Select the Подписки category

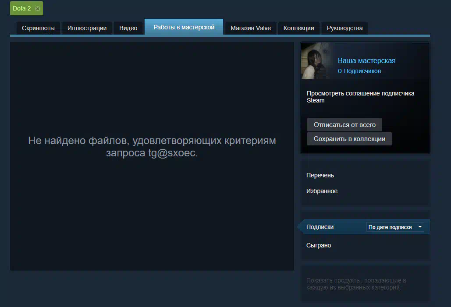320,227
